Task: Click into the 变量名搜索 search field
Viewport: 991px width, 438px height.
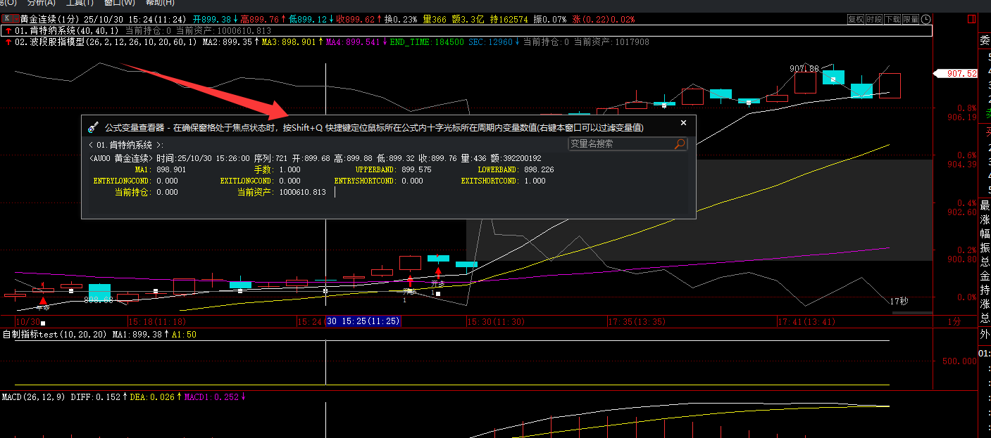Action: pyautogui.click(x=620, y=144)
